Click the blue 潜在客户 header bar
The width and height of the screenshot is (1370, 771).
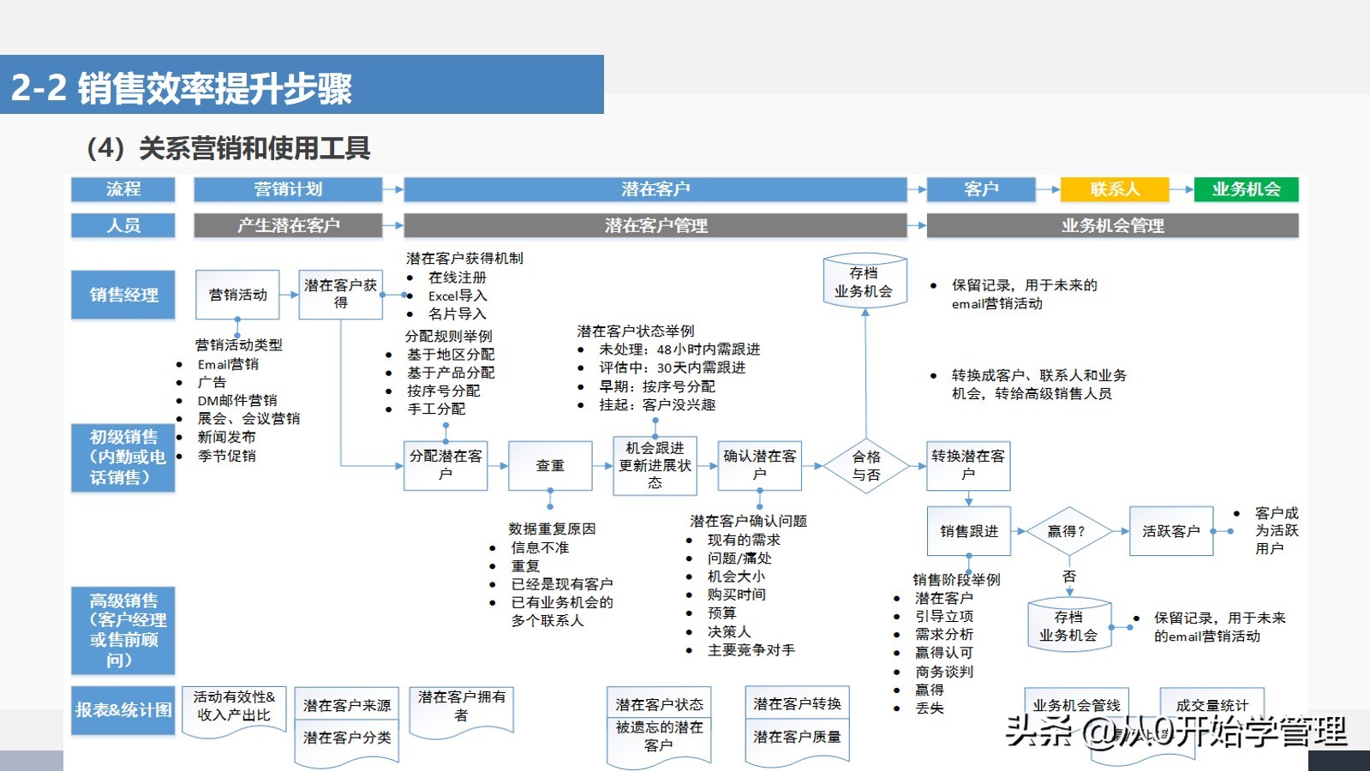click(x=655, y=189)
